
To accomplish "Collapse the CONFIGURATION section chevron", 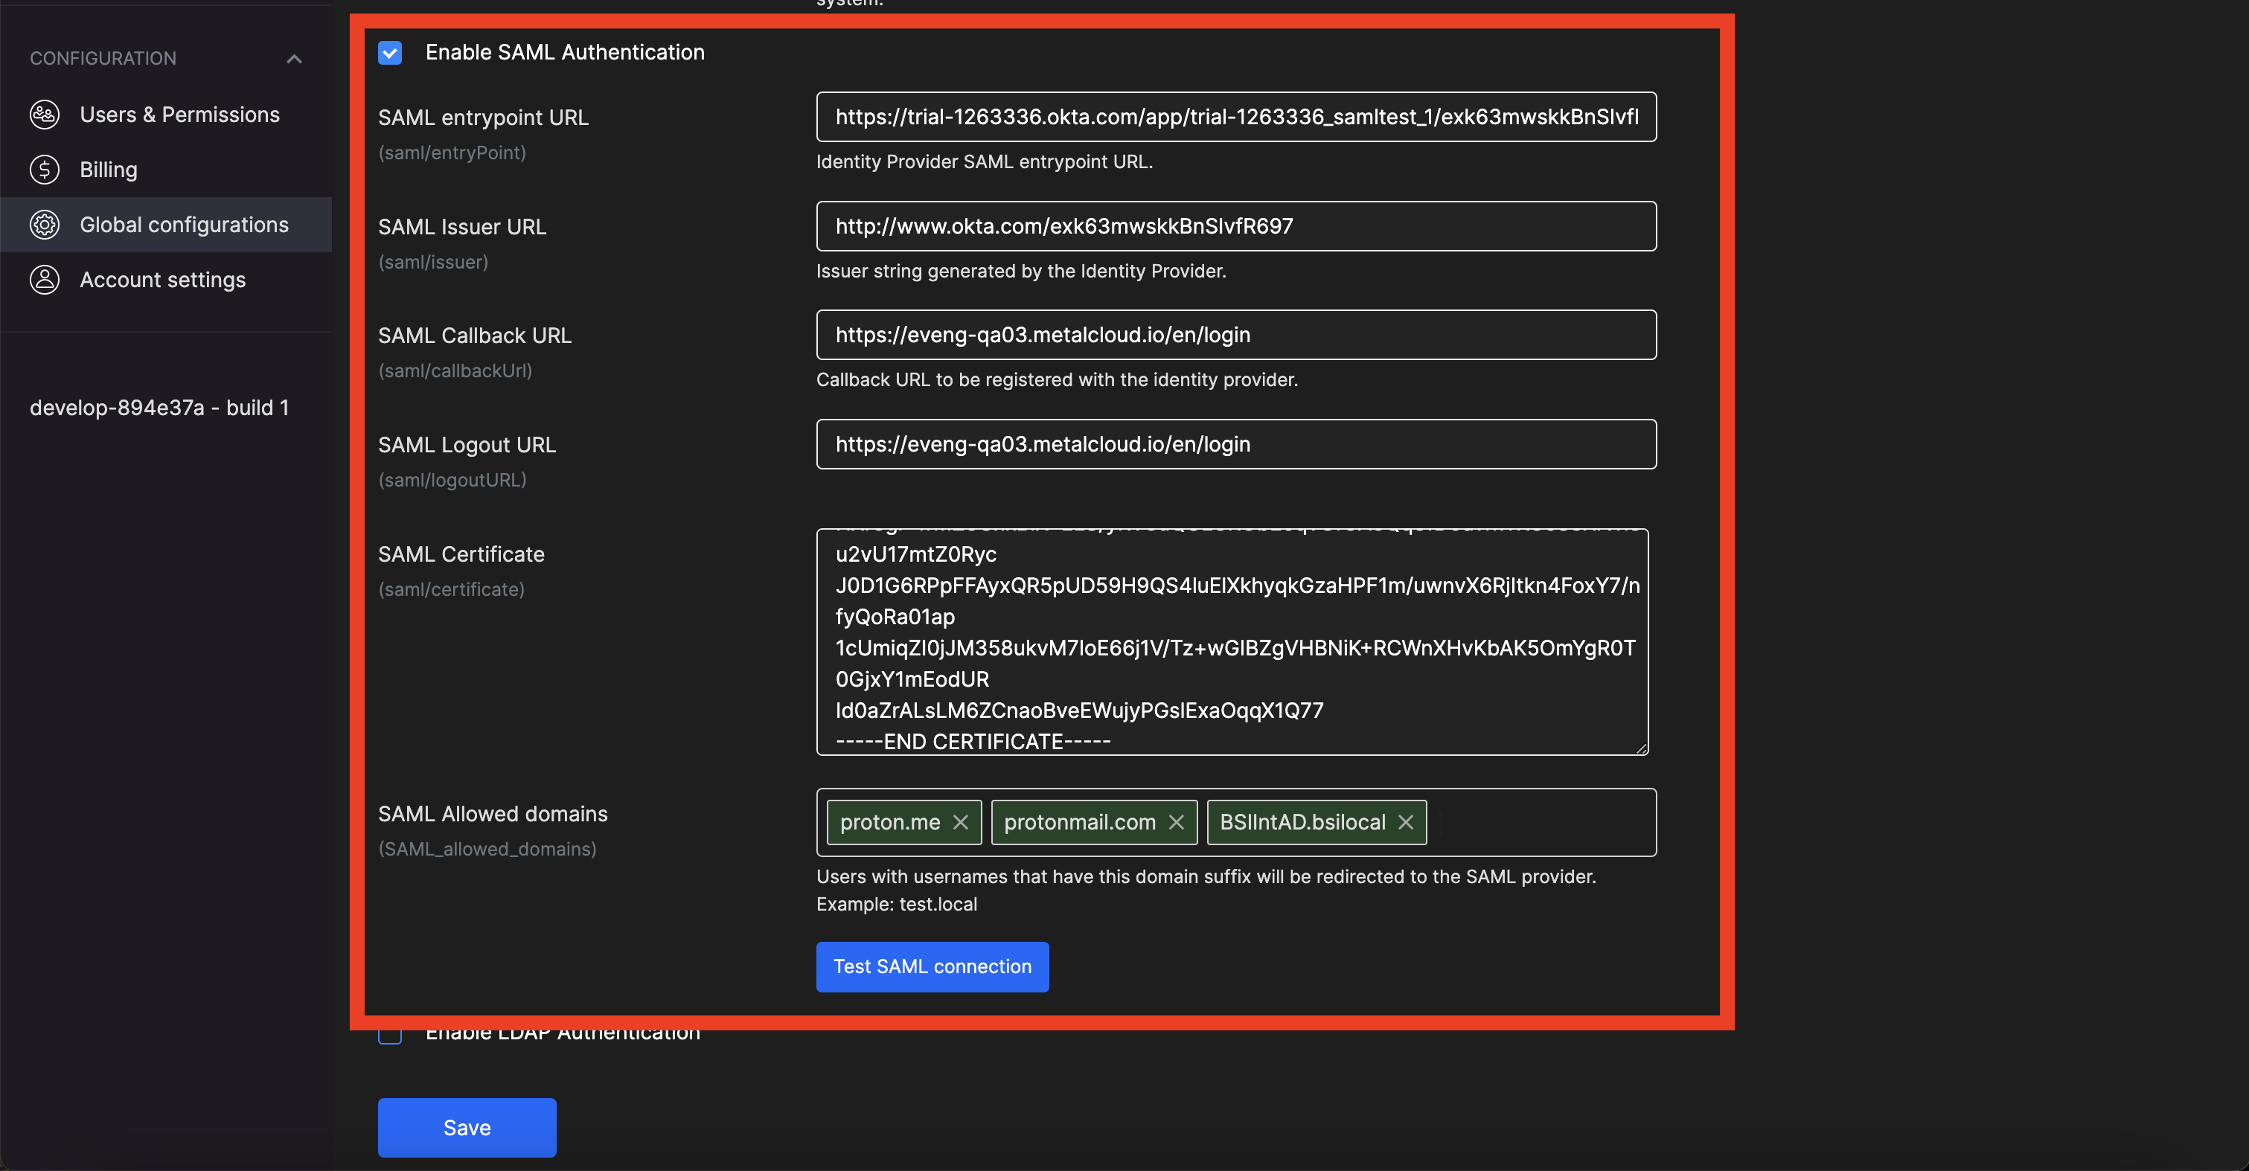I will 294,59.
